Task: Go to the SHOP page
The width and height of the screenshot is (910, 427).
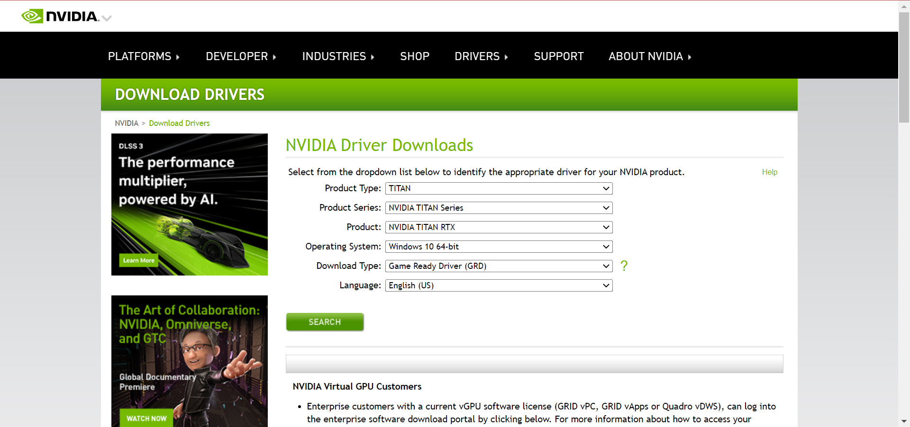Action: [x=415, y=56]
